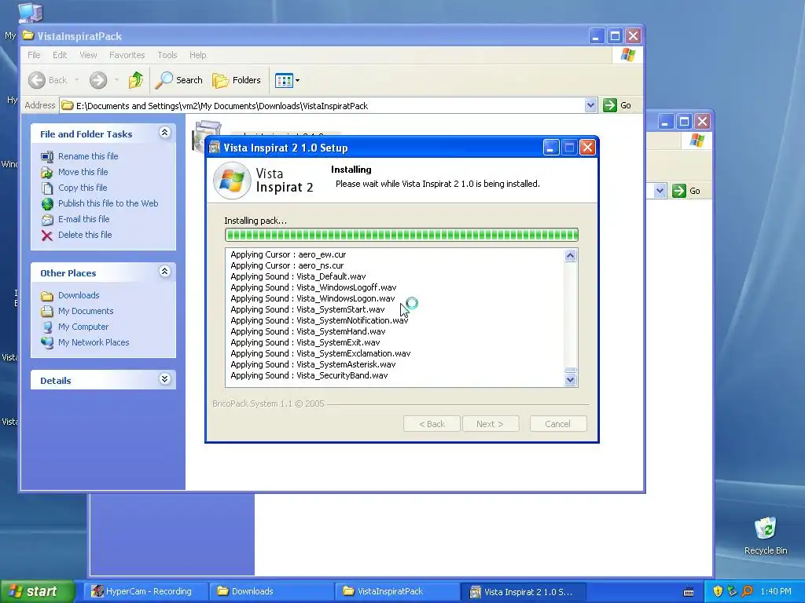Click the Downloads folder icon in Other Places
The width and height of the screenshot is (805, 603).
(x=46, y=296)
